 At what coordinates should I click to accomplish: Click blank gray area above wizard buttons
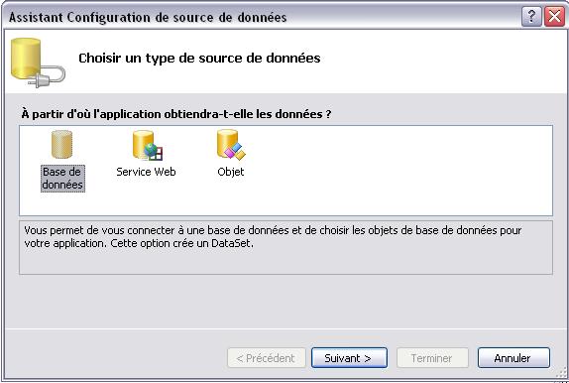coord(285,302)
